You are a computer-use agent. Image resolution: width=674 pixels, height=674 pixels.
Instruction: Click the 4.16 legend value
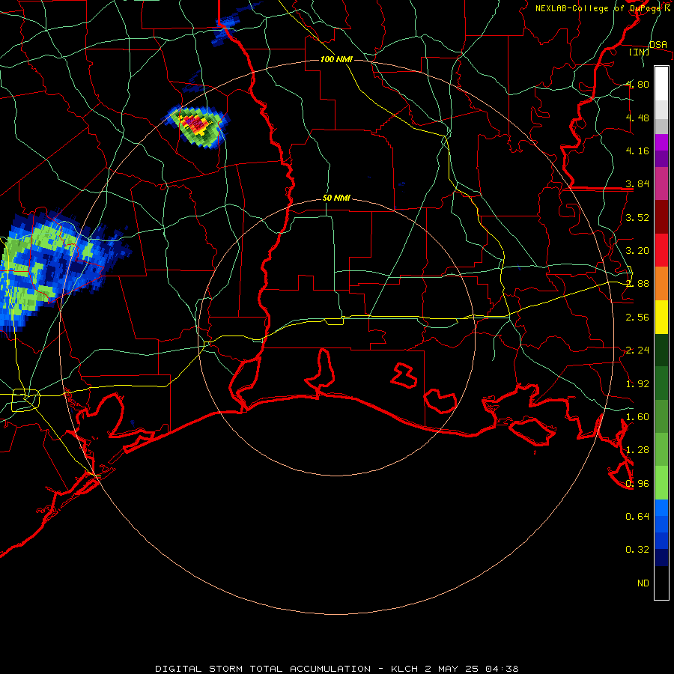click(x=638, y=151)
